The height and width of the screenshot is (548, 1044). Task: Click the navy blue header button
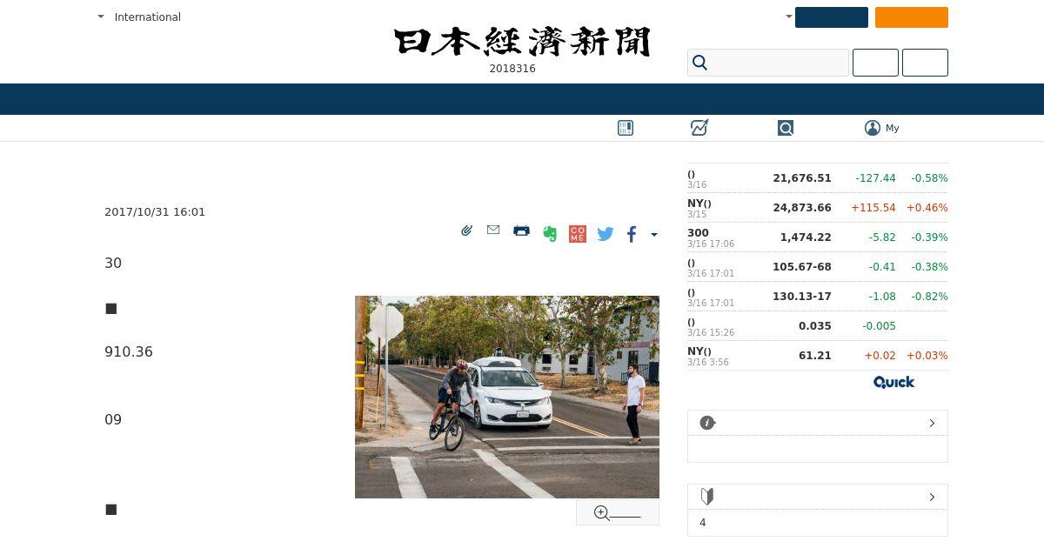832,17
